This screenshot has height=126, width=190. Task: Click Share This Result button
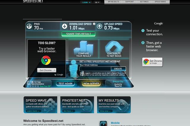[x=78, y=34]
